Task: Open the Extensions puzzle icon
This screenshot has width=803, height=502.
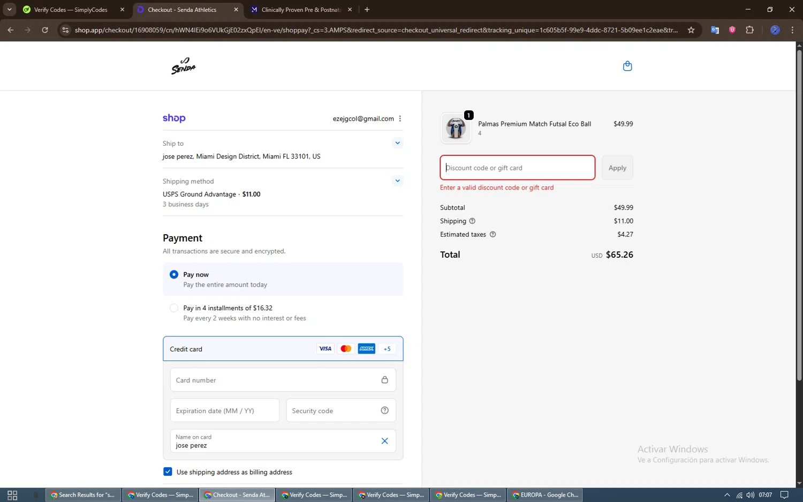Action: click(749, 30)
